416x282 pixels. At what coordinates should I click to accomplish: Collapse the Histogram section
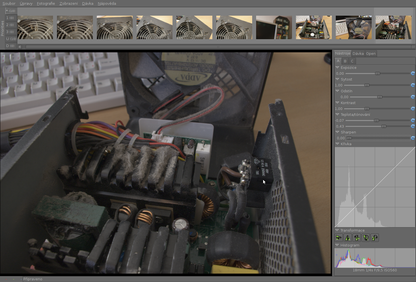(337, 245)
